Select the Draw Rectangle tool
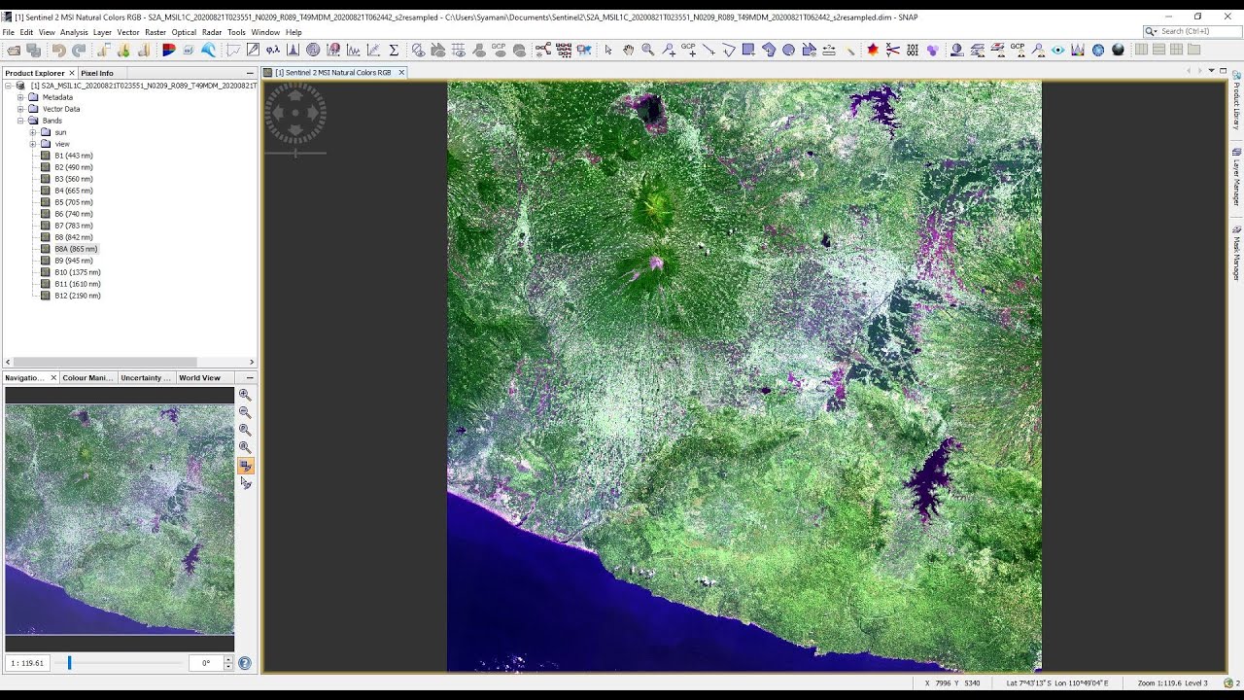The height and width of the screenshot is (700, 1244). pyautogui.click(x=748, y=50)
